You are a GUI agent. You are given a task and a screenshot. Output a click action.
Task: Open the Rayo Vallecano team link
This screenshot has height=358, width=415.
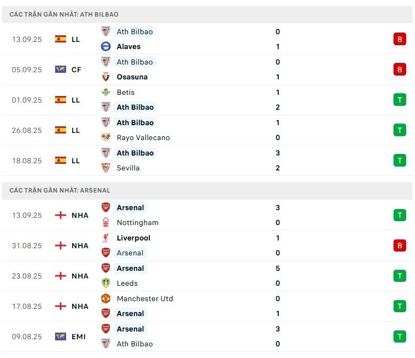coord(143,137)
